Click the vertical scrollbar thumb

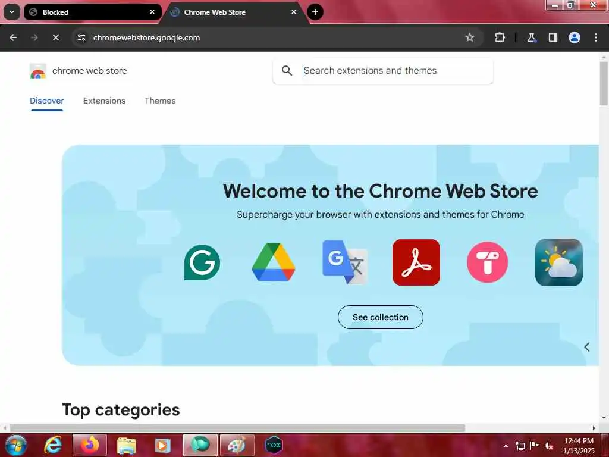(604, 83)
